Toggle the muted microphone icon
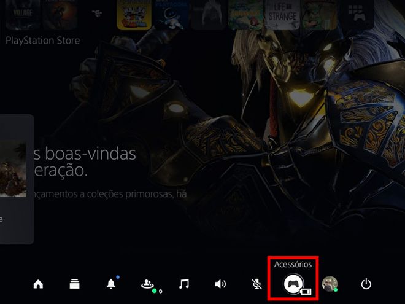 [256, 284]
